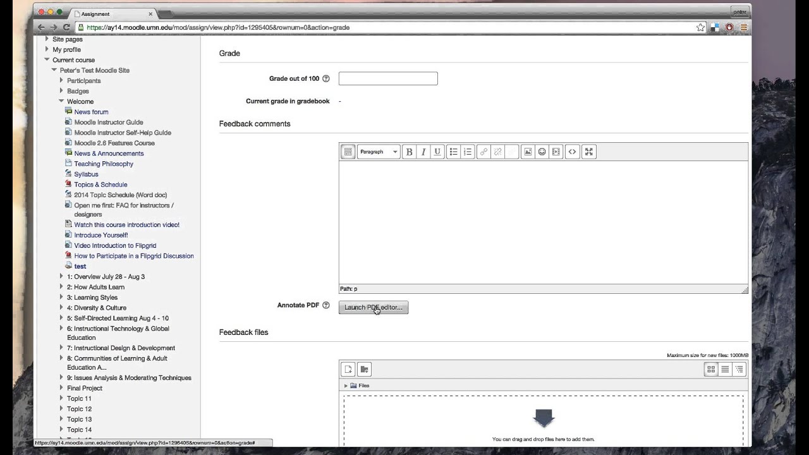The width and height of the screenshot is (809, 455).
Task: Launch the PDF editor
Action: 374,307
